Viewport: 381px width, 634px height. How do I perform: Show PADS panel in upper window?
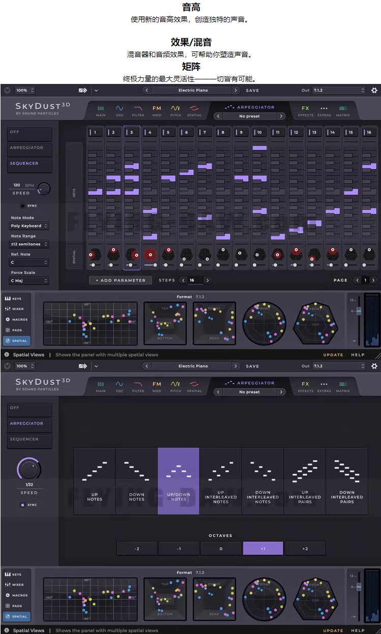16,330
